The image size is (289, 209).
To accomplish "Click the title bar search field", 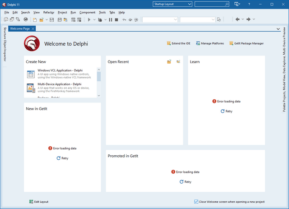I will click(x=211, y=4).
